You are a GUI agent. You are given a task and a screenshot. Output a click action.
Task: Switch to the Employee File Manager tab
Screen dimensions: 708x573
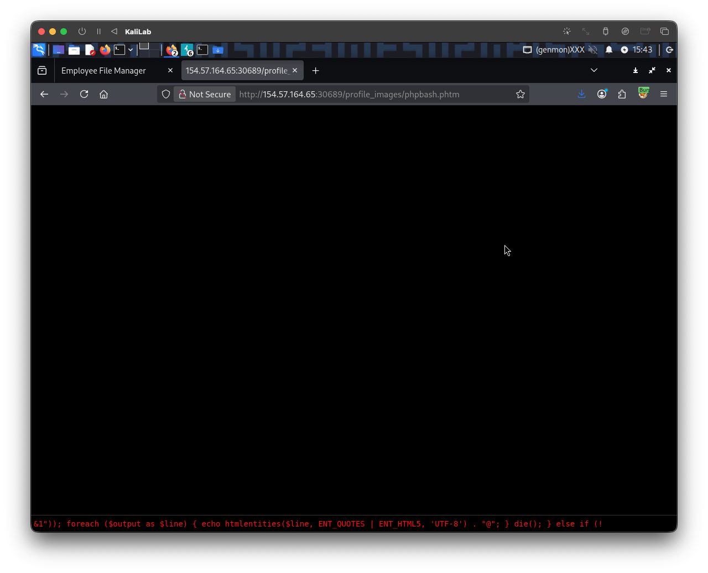pyautogui.click(x=104, y=71)
